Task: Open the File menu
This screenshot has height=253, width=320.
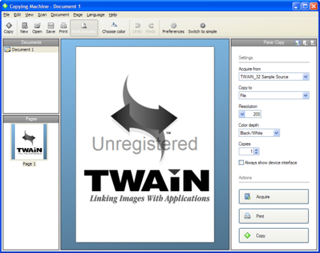Action: coord(6,15)
